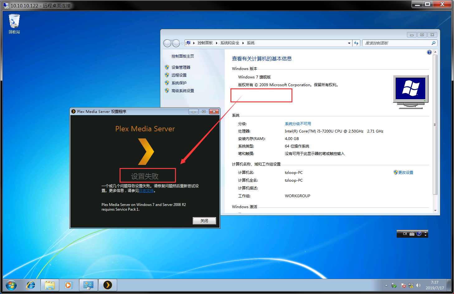Minimize the Plex Media Server setup window
This screenshot has height=294, width=454.
[193, 111]
